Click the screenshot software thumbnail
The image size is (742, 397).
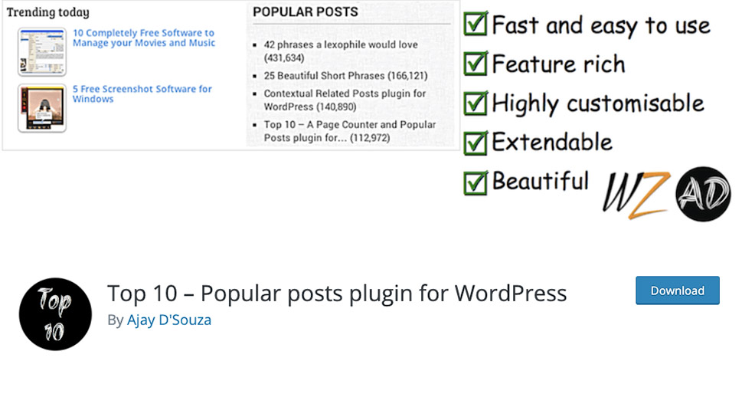click(42, 108)
